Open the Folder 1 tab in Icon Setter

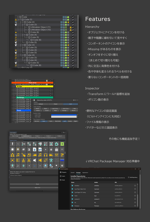(37, 136)
